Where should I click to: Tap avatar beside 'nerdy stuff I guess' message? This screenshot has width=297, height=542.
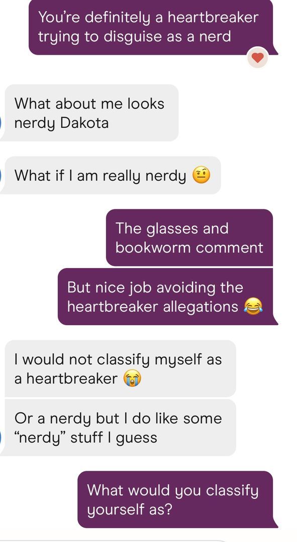(1, 438)
